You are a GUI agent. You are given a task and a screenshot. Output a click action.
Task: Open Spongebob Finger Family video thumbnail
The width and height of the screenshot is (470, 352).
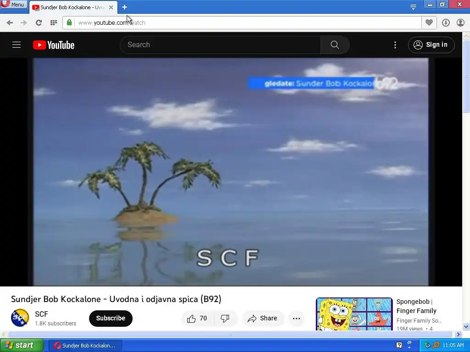354,314
